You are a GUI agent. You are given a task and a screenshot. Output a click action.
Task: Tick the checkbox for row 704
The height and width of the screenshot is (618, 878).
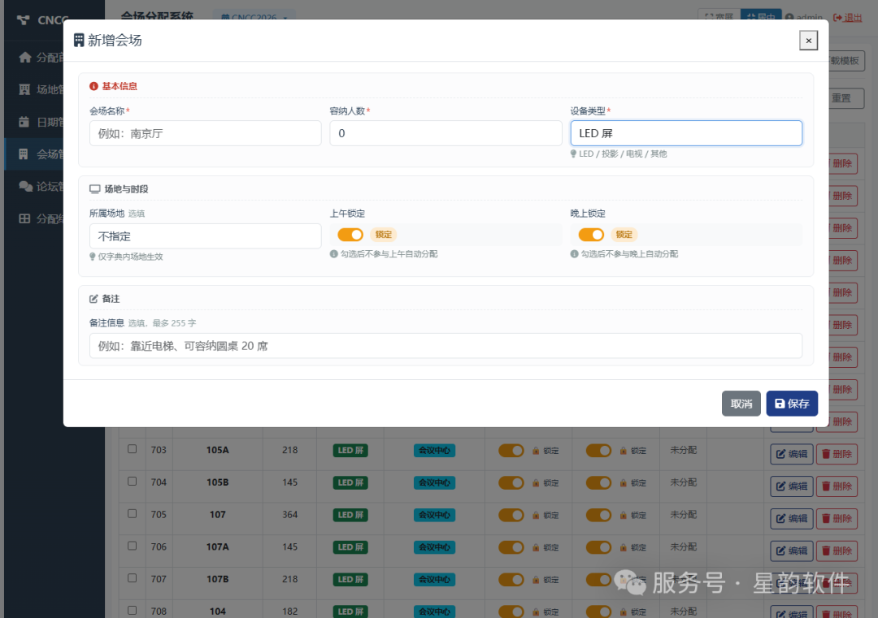(133, 481)
